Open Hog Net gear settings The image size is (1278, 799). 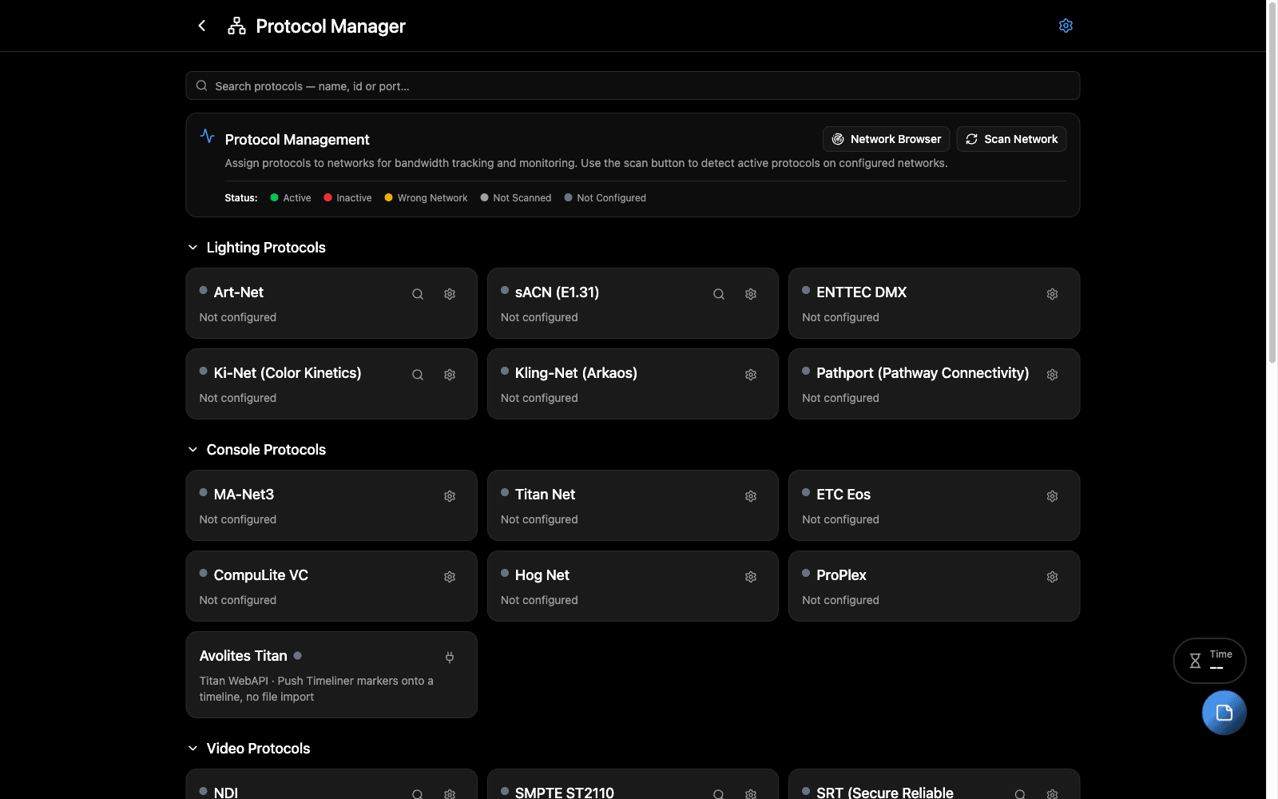(751, 577)
